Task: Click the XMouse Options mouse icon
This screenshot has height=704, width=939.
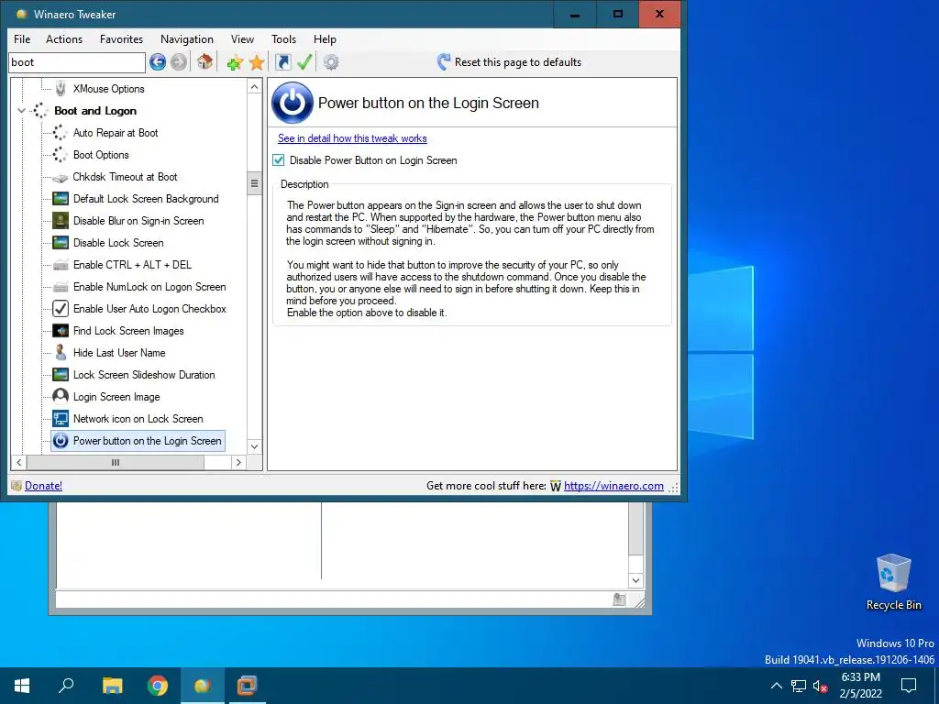Action: (61, 89)
